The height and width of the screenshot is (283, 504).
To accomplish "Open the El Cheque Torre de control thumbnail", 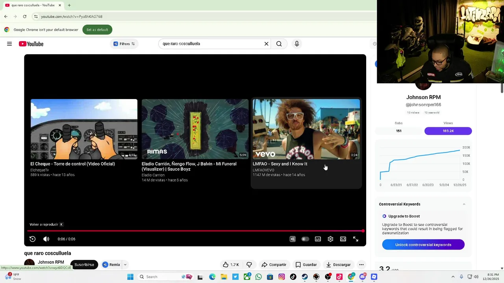I will (84, 129).
